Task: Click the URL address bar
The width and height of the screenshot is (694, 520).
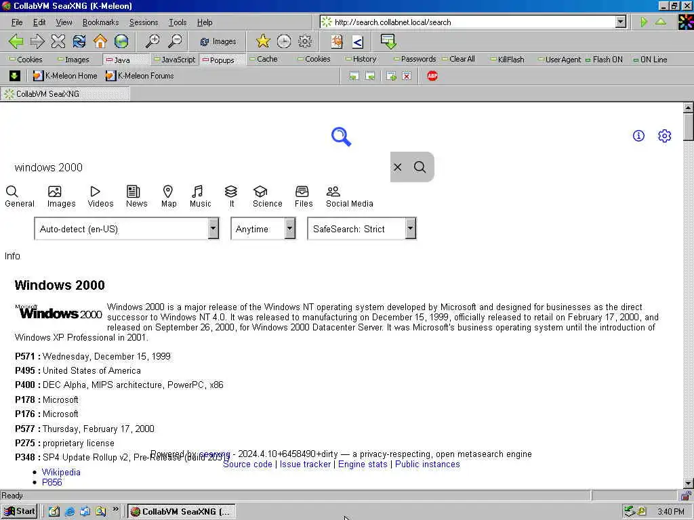Action: (468, 22)
